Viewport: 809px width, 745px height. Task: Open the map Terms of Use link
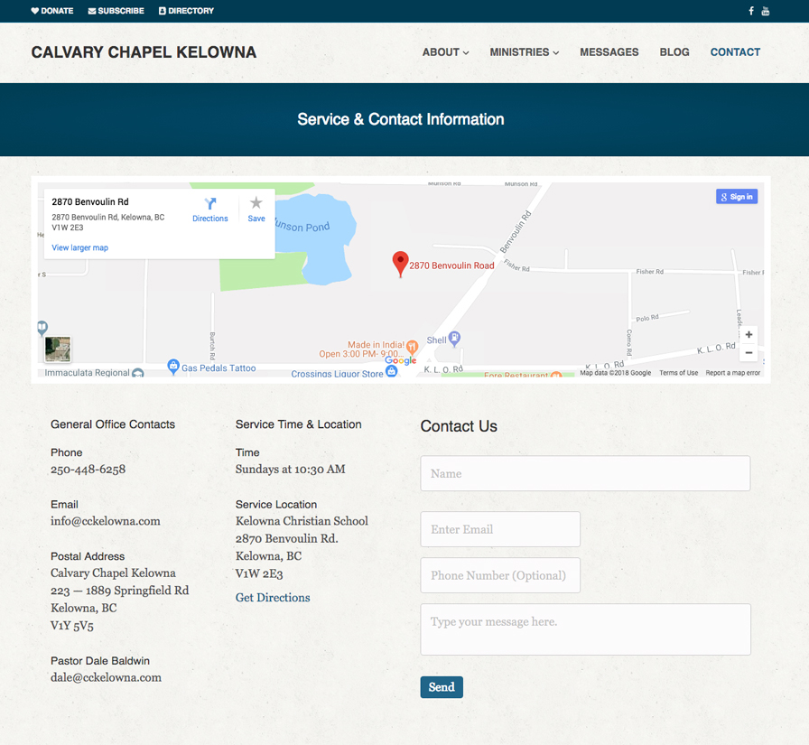point(678,372)
